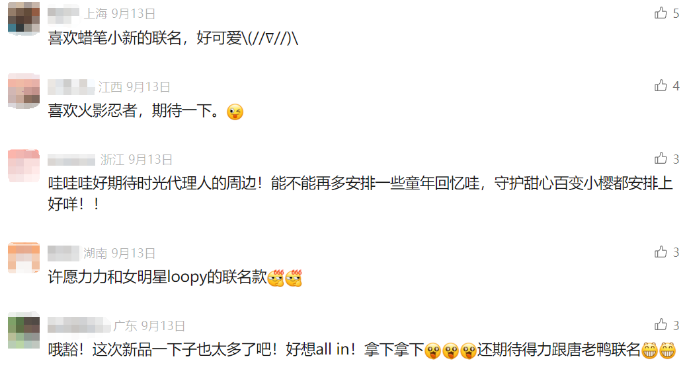Click the username of the 湖南 commenter
687x371 pixels.
tap(63, 253)
